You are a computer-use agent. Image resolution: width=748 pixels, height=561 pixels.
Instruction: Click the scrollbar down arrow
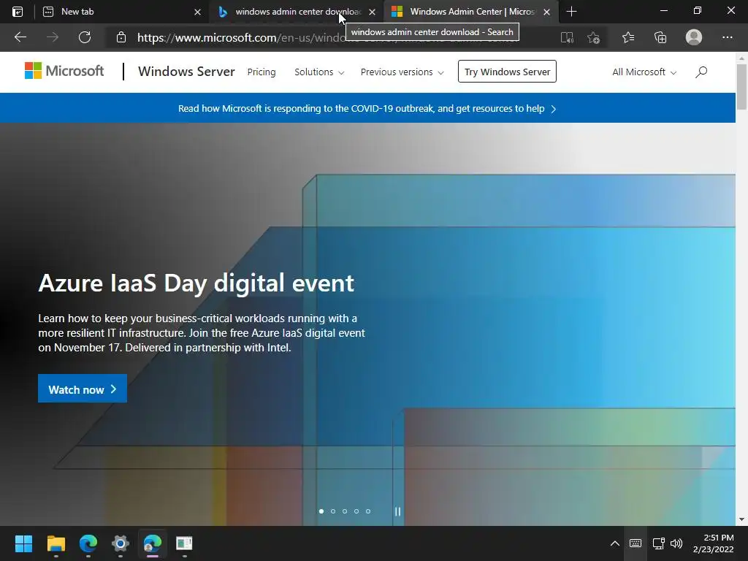tap(741, 519)
